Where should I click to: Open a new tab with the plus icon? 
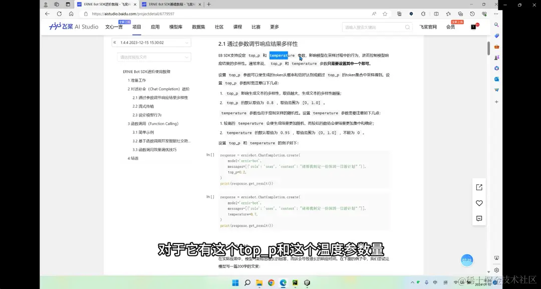[x=209, y=4]
